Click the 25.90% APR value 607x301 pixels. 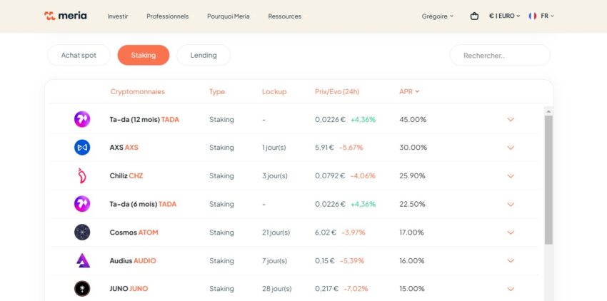pos(412,175)
